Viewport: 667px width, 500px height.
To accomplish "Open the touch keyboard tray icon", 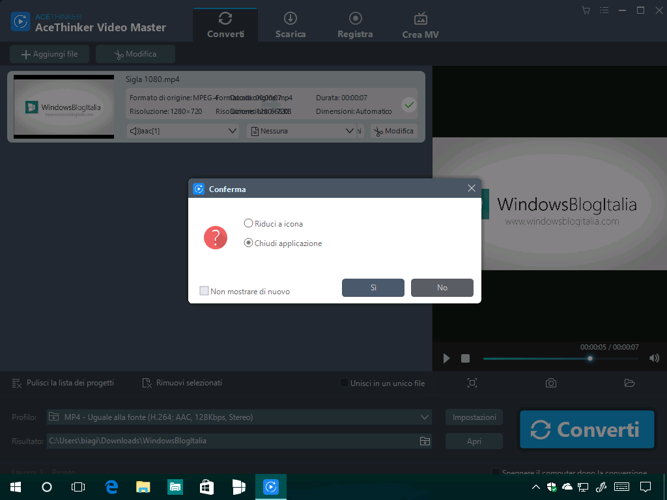I will (x=622, y=487).
